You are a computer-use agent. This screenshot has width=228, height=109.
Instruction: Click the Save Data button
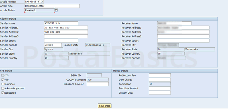[105, 106]
